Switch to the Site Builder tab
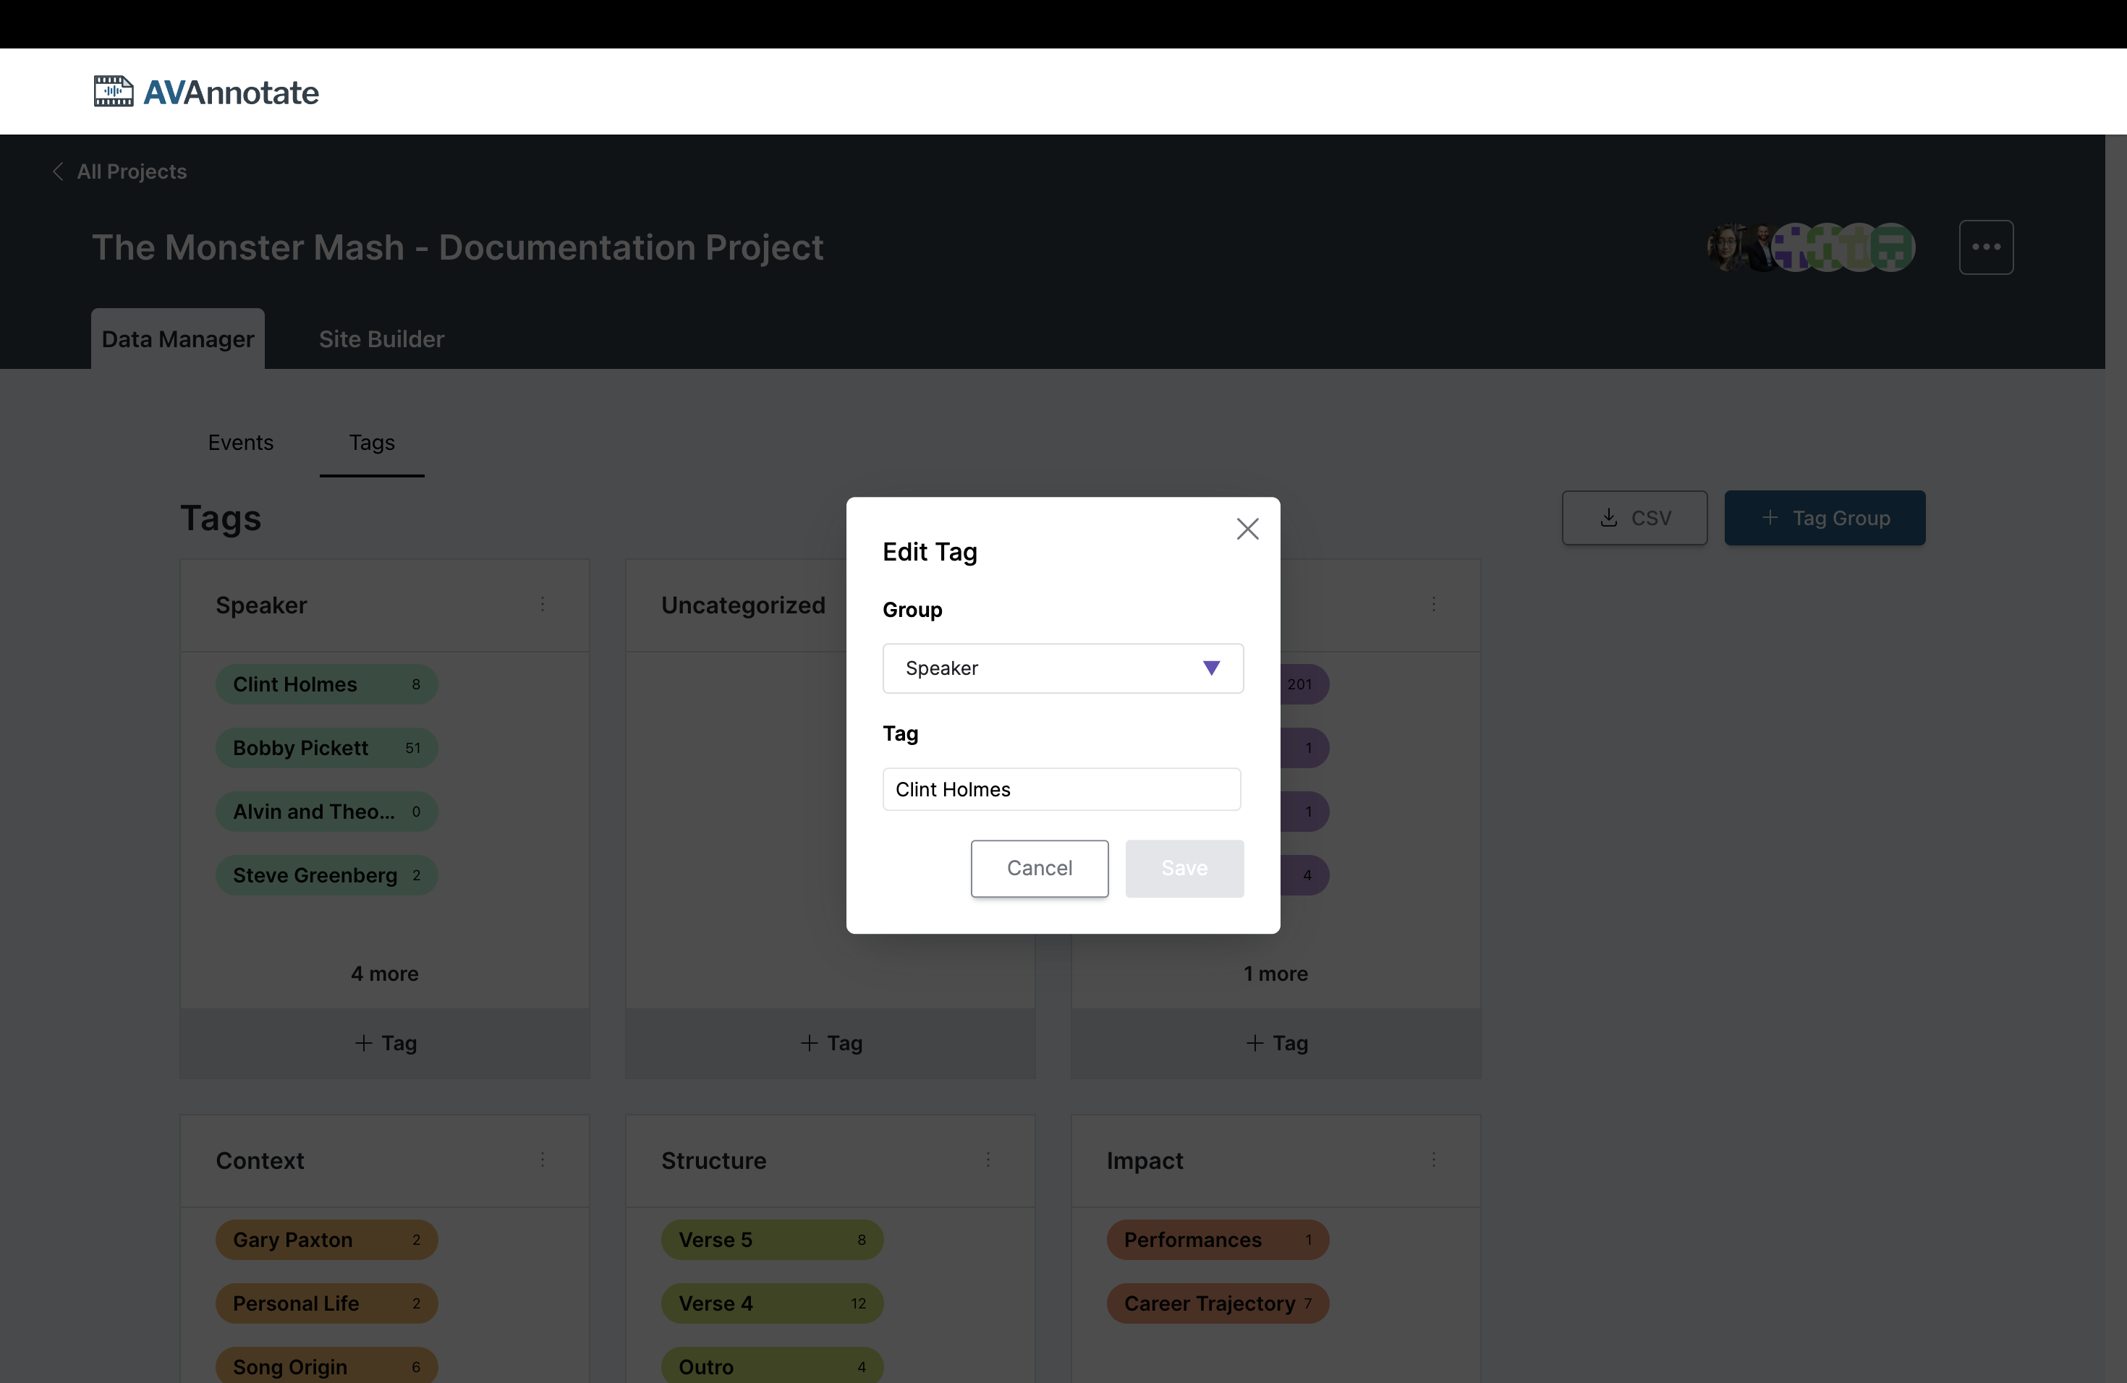 point(381,339)
